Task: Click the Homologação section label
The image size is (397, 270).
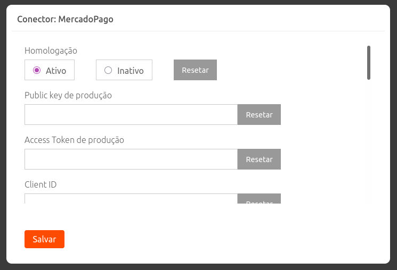Action: [x=51, y=51]
